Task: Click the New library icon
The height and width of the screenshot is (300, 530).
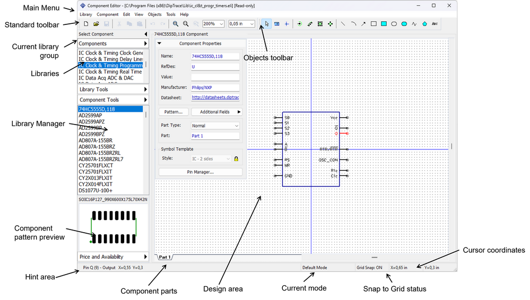Action: [86, 24]
